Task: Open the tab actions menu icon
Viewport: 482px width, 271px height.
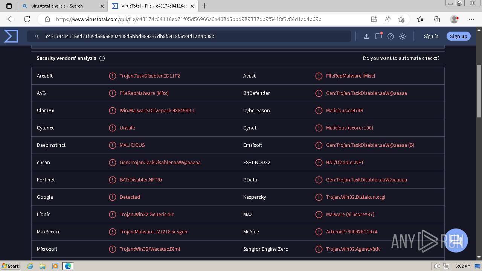Action: (x=9, y=6)
